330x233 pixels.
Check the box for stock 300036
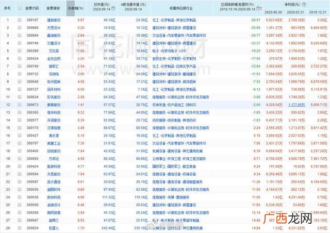(20, 189)
